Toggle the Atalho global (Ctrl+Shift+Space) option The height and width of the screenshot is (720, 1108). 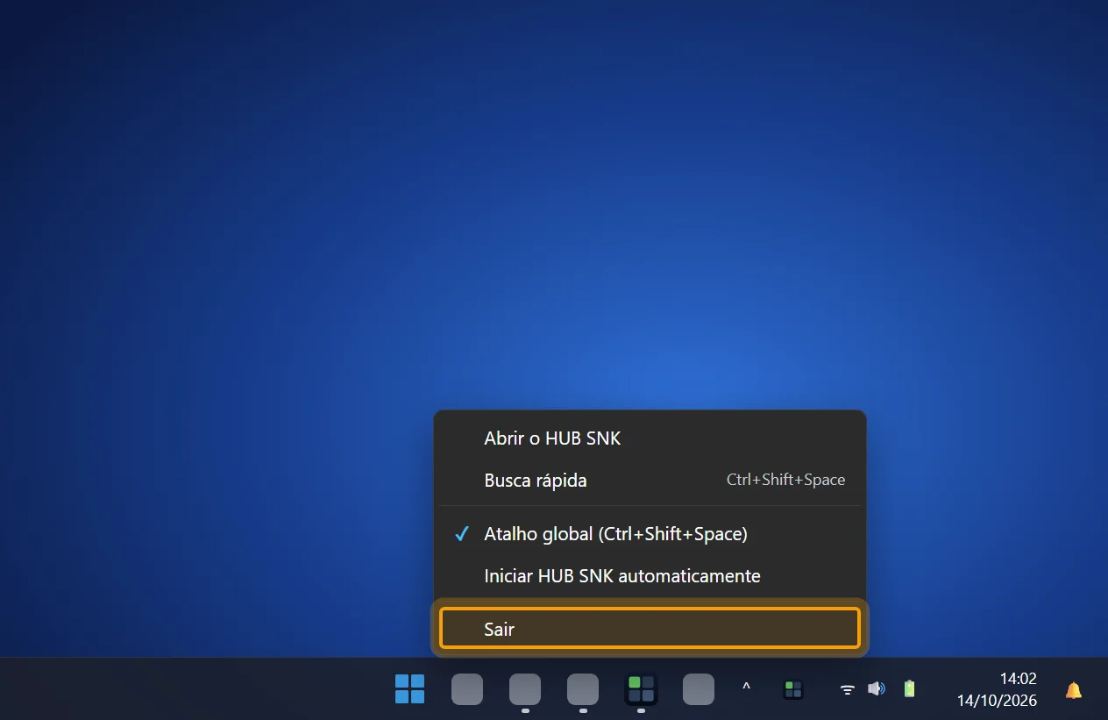(650, 534)
